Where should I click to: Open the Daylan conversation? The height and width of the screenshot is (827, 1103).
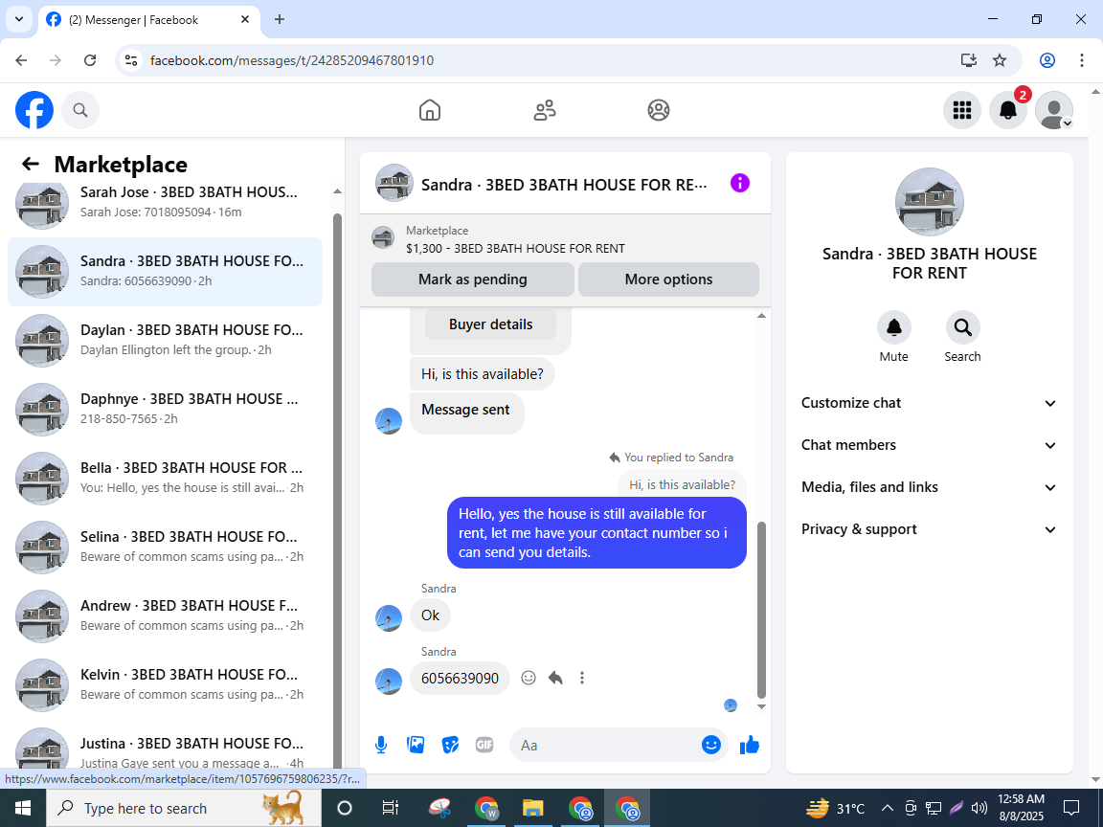click(166, 341)
